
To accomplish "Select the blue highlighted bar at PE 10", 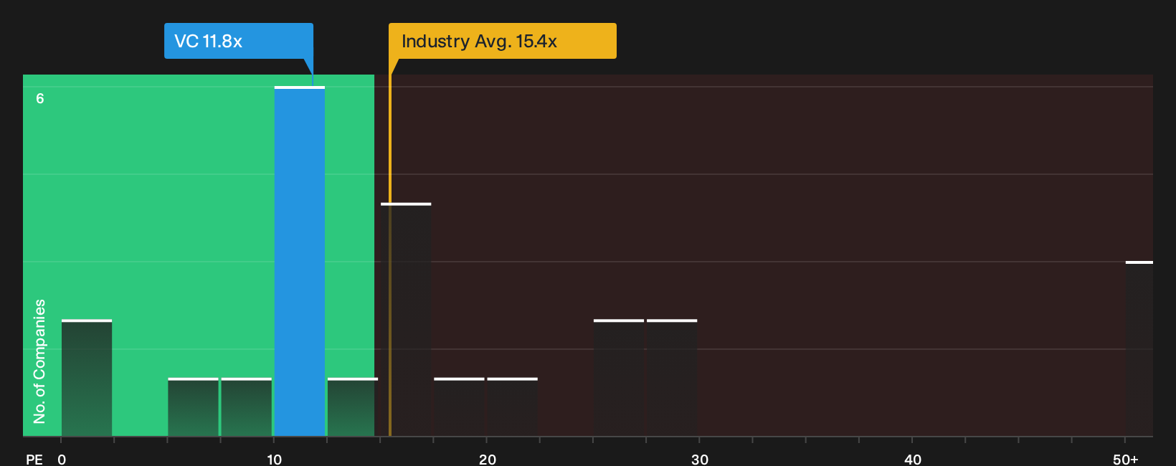I will point(300,262).
